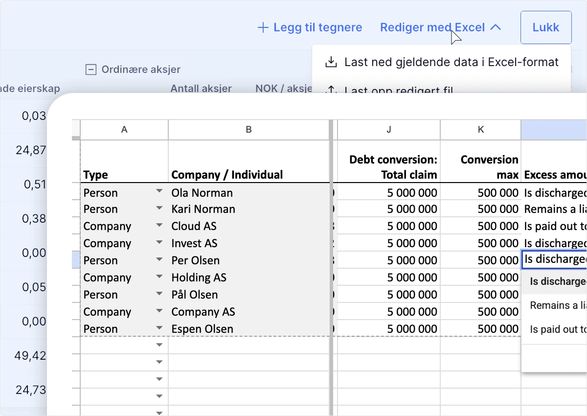Click the 'Kari Norman' cell

(x=249, y=209)
